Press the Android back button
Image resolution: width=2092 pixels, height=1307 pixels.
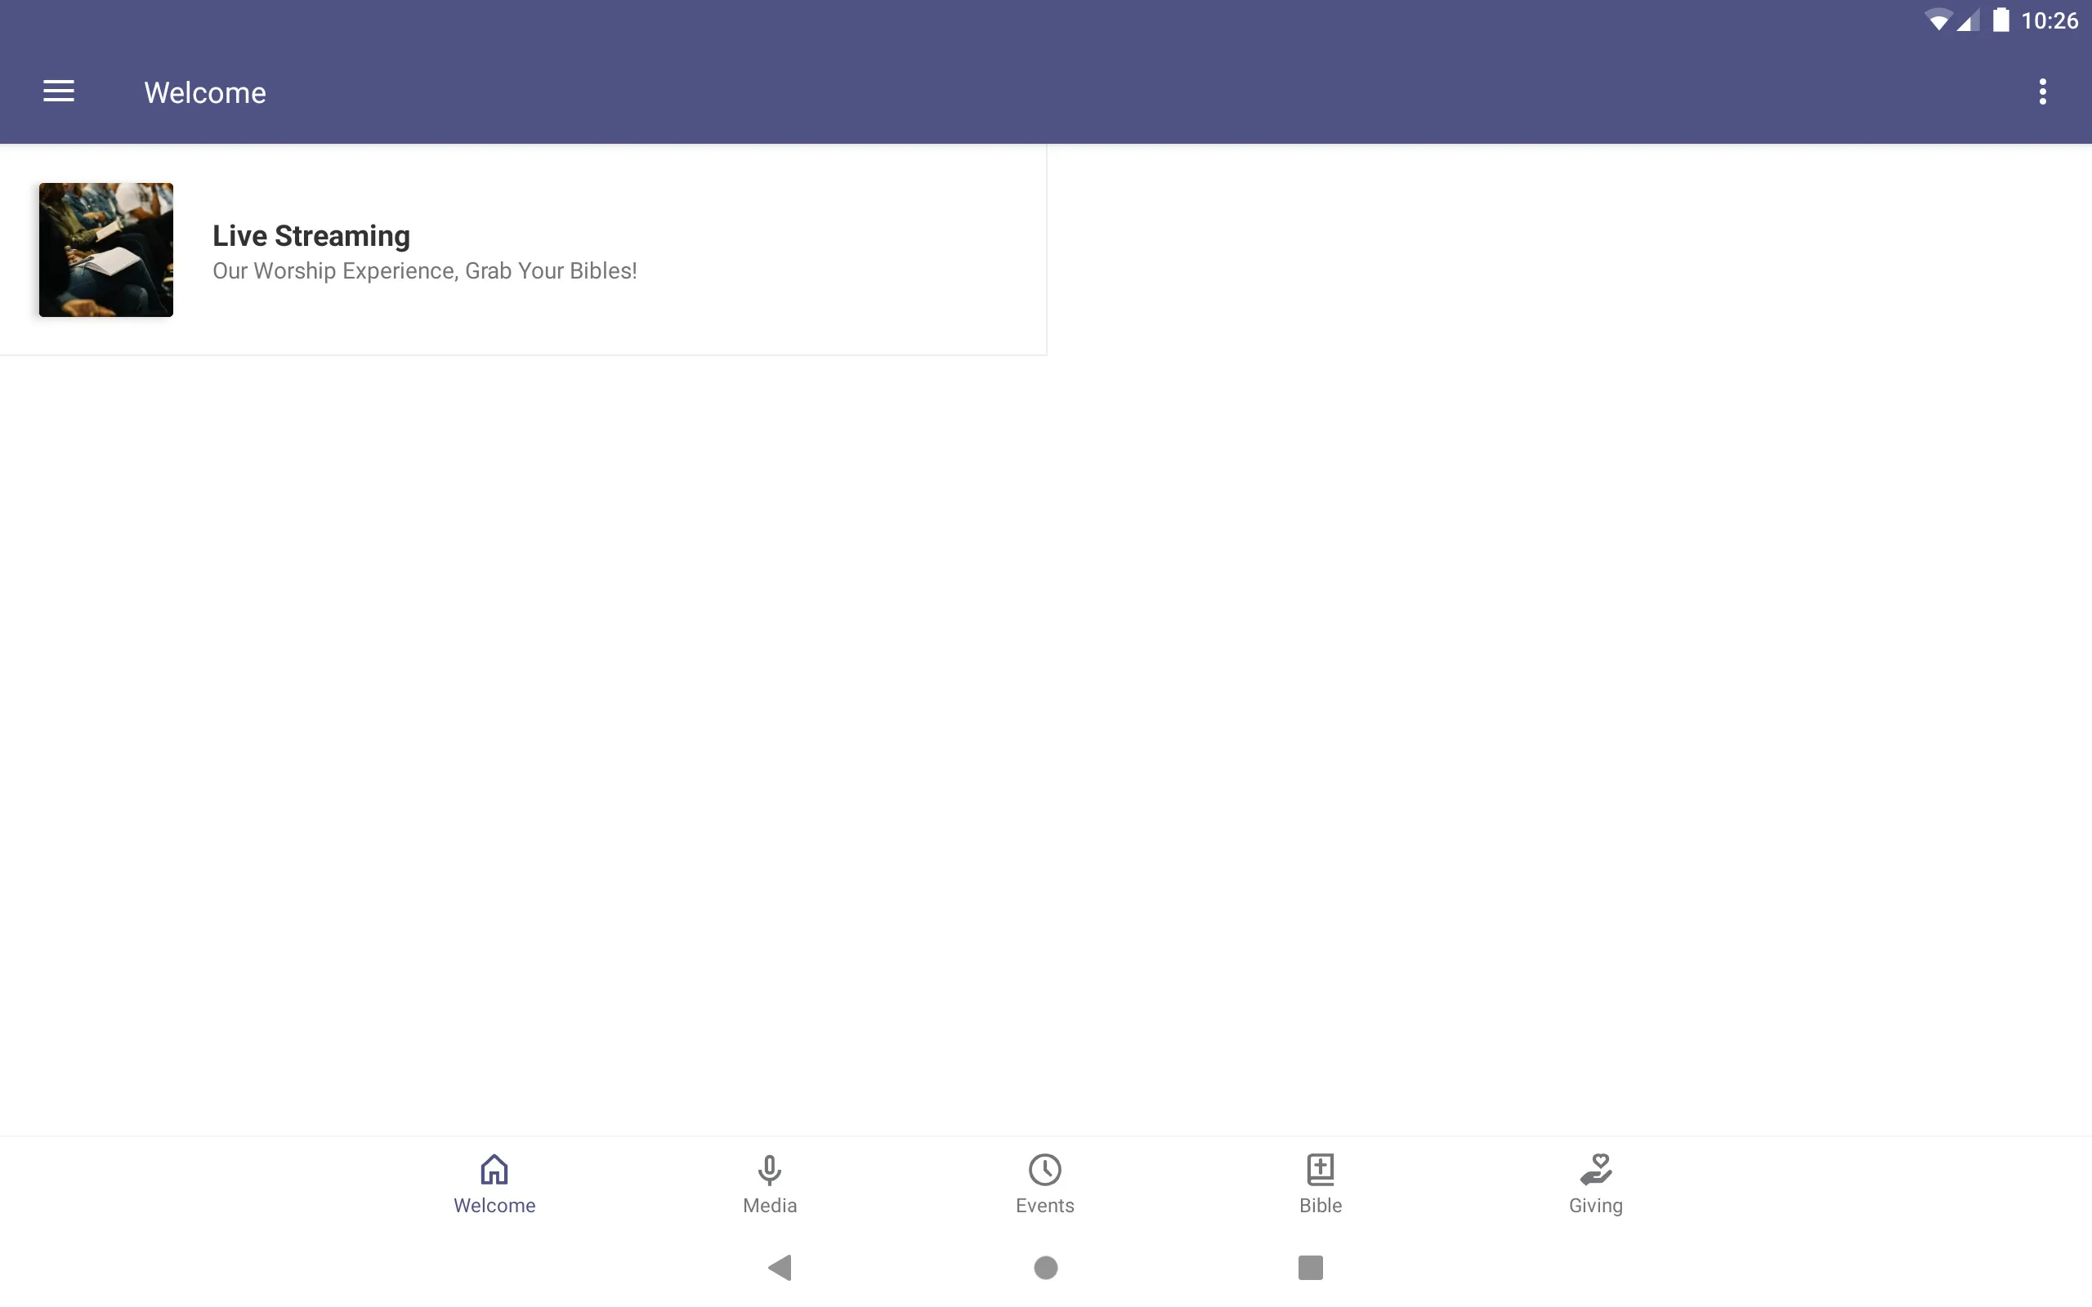pos(783,1266)
